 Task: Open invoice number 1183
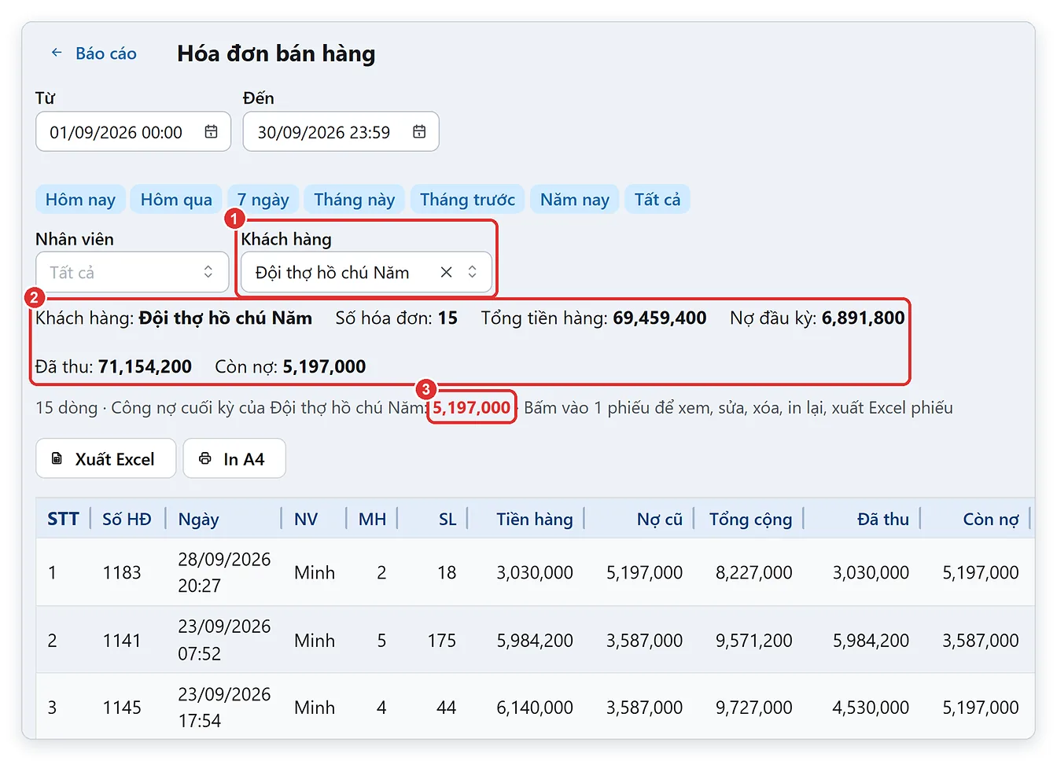tap(122, 572)
